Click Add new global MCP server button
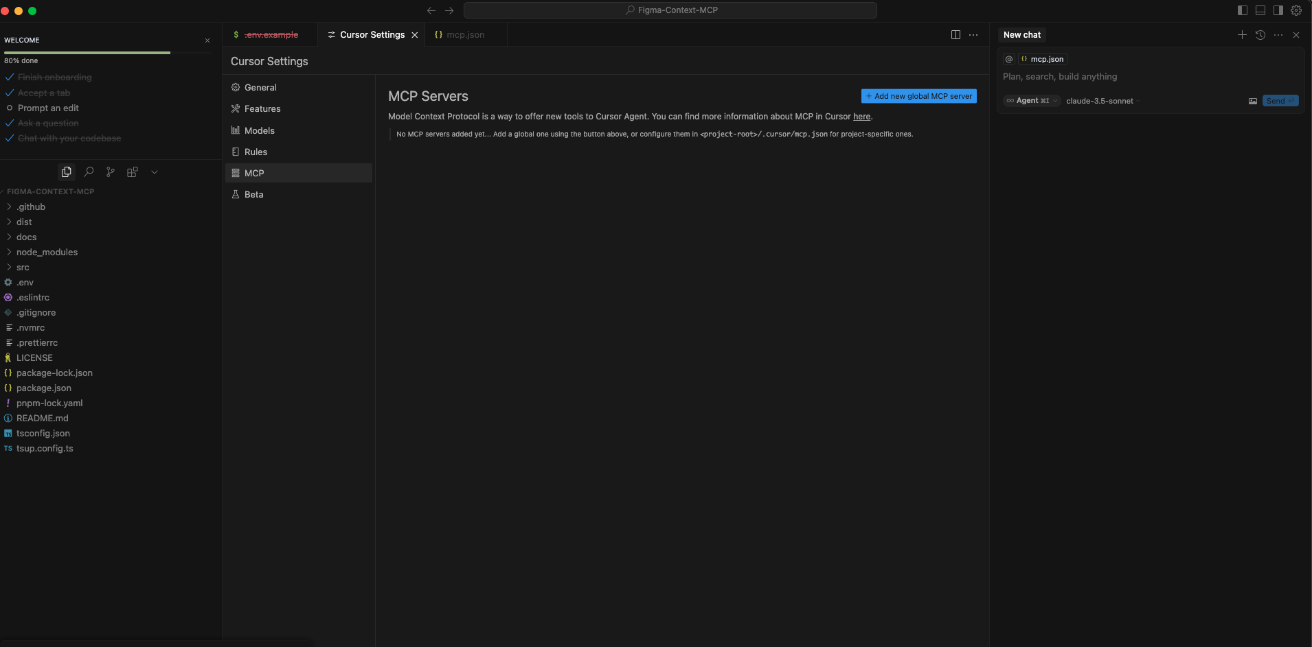1312x647 pixels. click(919, 97)
